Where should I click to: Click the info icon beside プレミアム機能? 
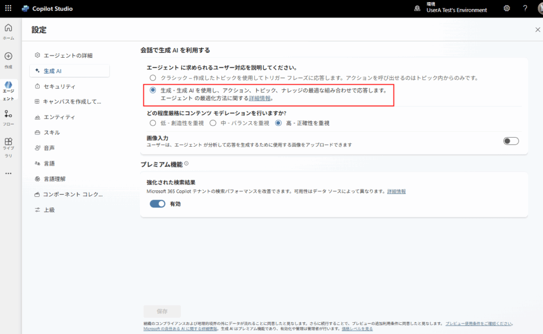tap(186, 164)
